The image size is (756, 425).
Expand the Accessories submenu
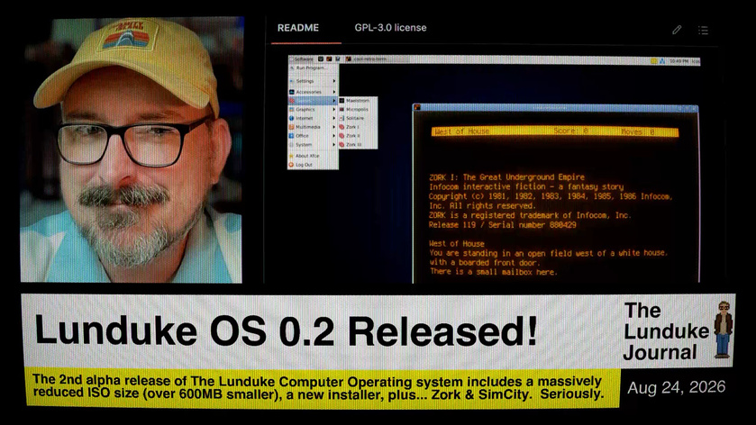[313, 92]
